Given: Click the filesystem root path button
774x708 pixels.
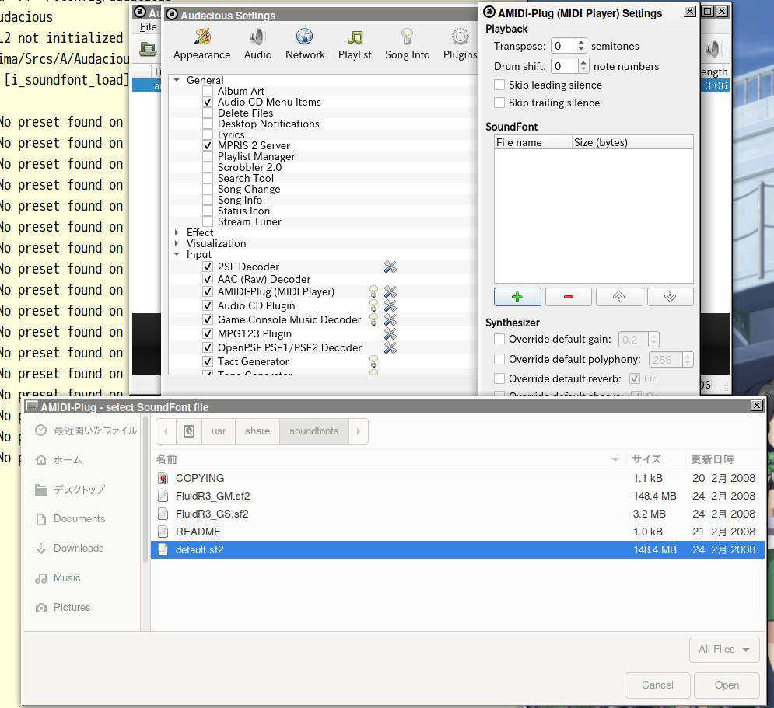Looking at the screenshot, I should point(189,431).
